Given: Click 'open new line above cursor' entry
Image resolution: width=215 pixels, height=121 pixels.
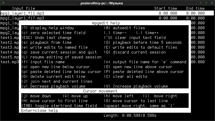Looking at the screenshot, I should (x=138, y=67).
